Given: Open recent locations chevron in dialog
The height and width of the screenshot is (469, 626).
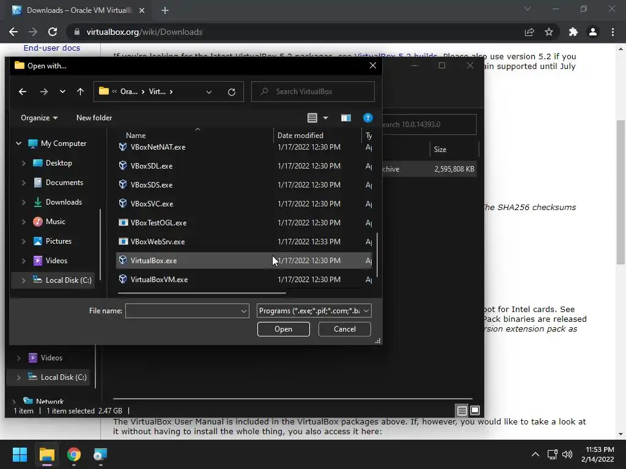Looking at the screenshot, I should point(63,92).
